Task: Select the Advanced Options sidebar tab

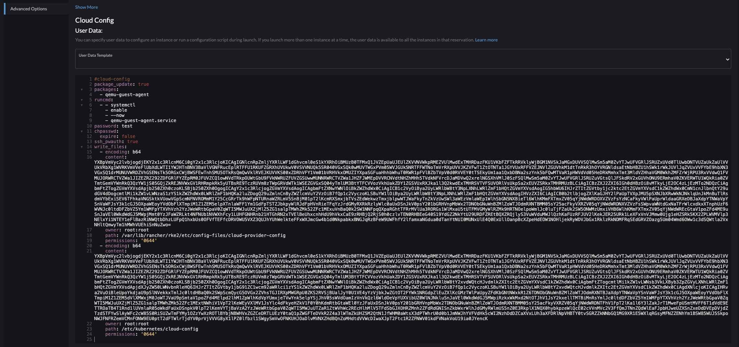Action: pos(29,9)
